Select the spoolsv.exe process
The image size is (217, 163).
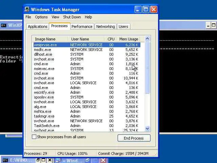click(x=87, y=97)
